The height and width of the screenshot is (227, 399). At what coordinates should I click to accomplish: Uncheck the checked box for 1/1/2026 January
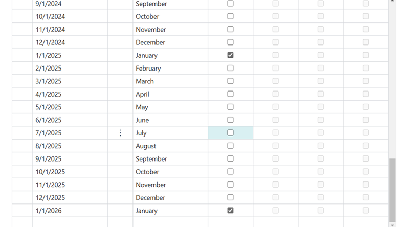pyautogui.click(x=230, y=211)
